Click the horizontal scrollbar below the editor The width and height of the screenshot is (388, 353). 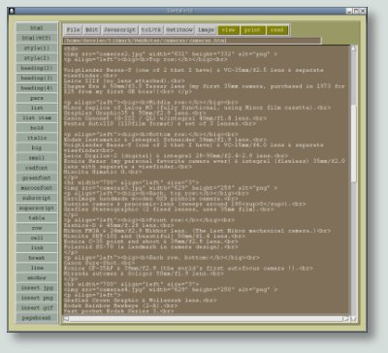click(x=206, y=319)
